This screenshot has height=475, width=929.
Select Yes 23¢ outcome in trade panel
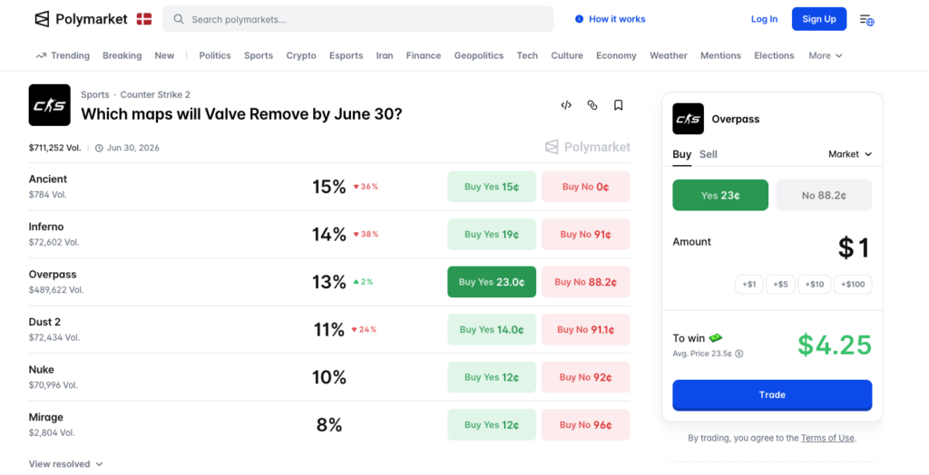(x=720, y=195)
